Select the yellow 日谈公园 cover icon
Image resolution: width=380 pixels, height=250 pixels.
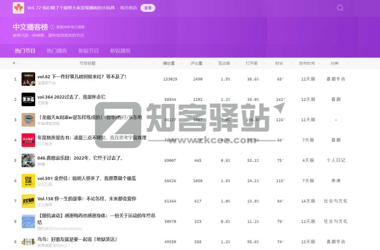28,181
